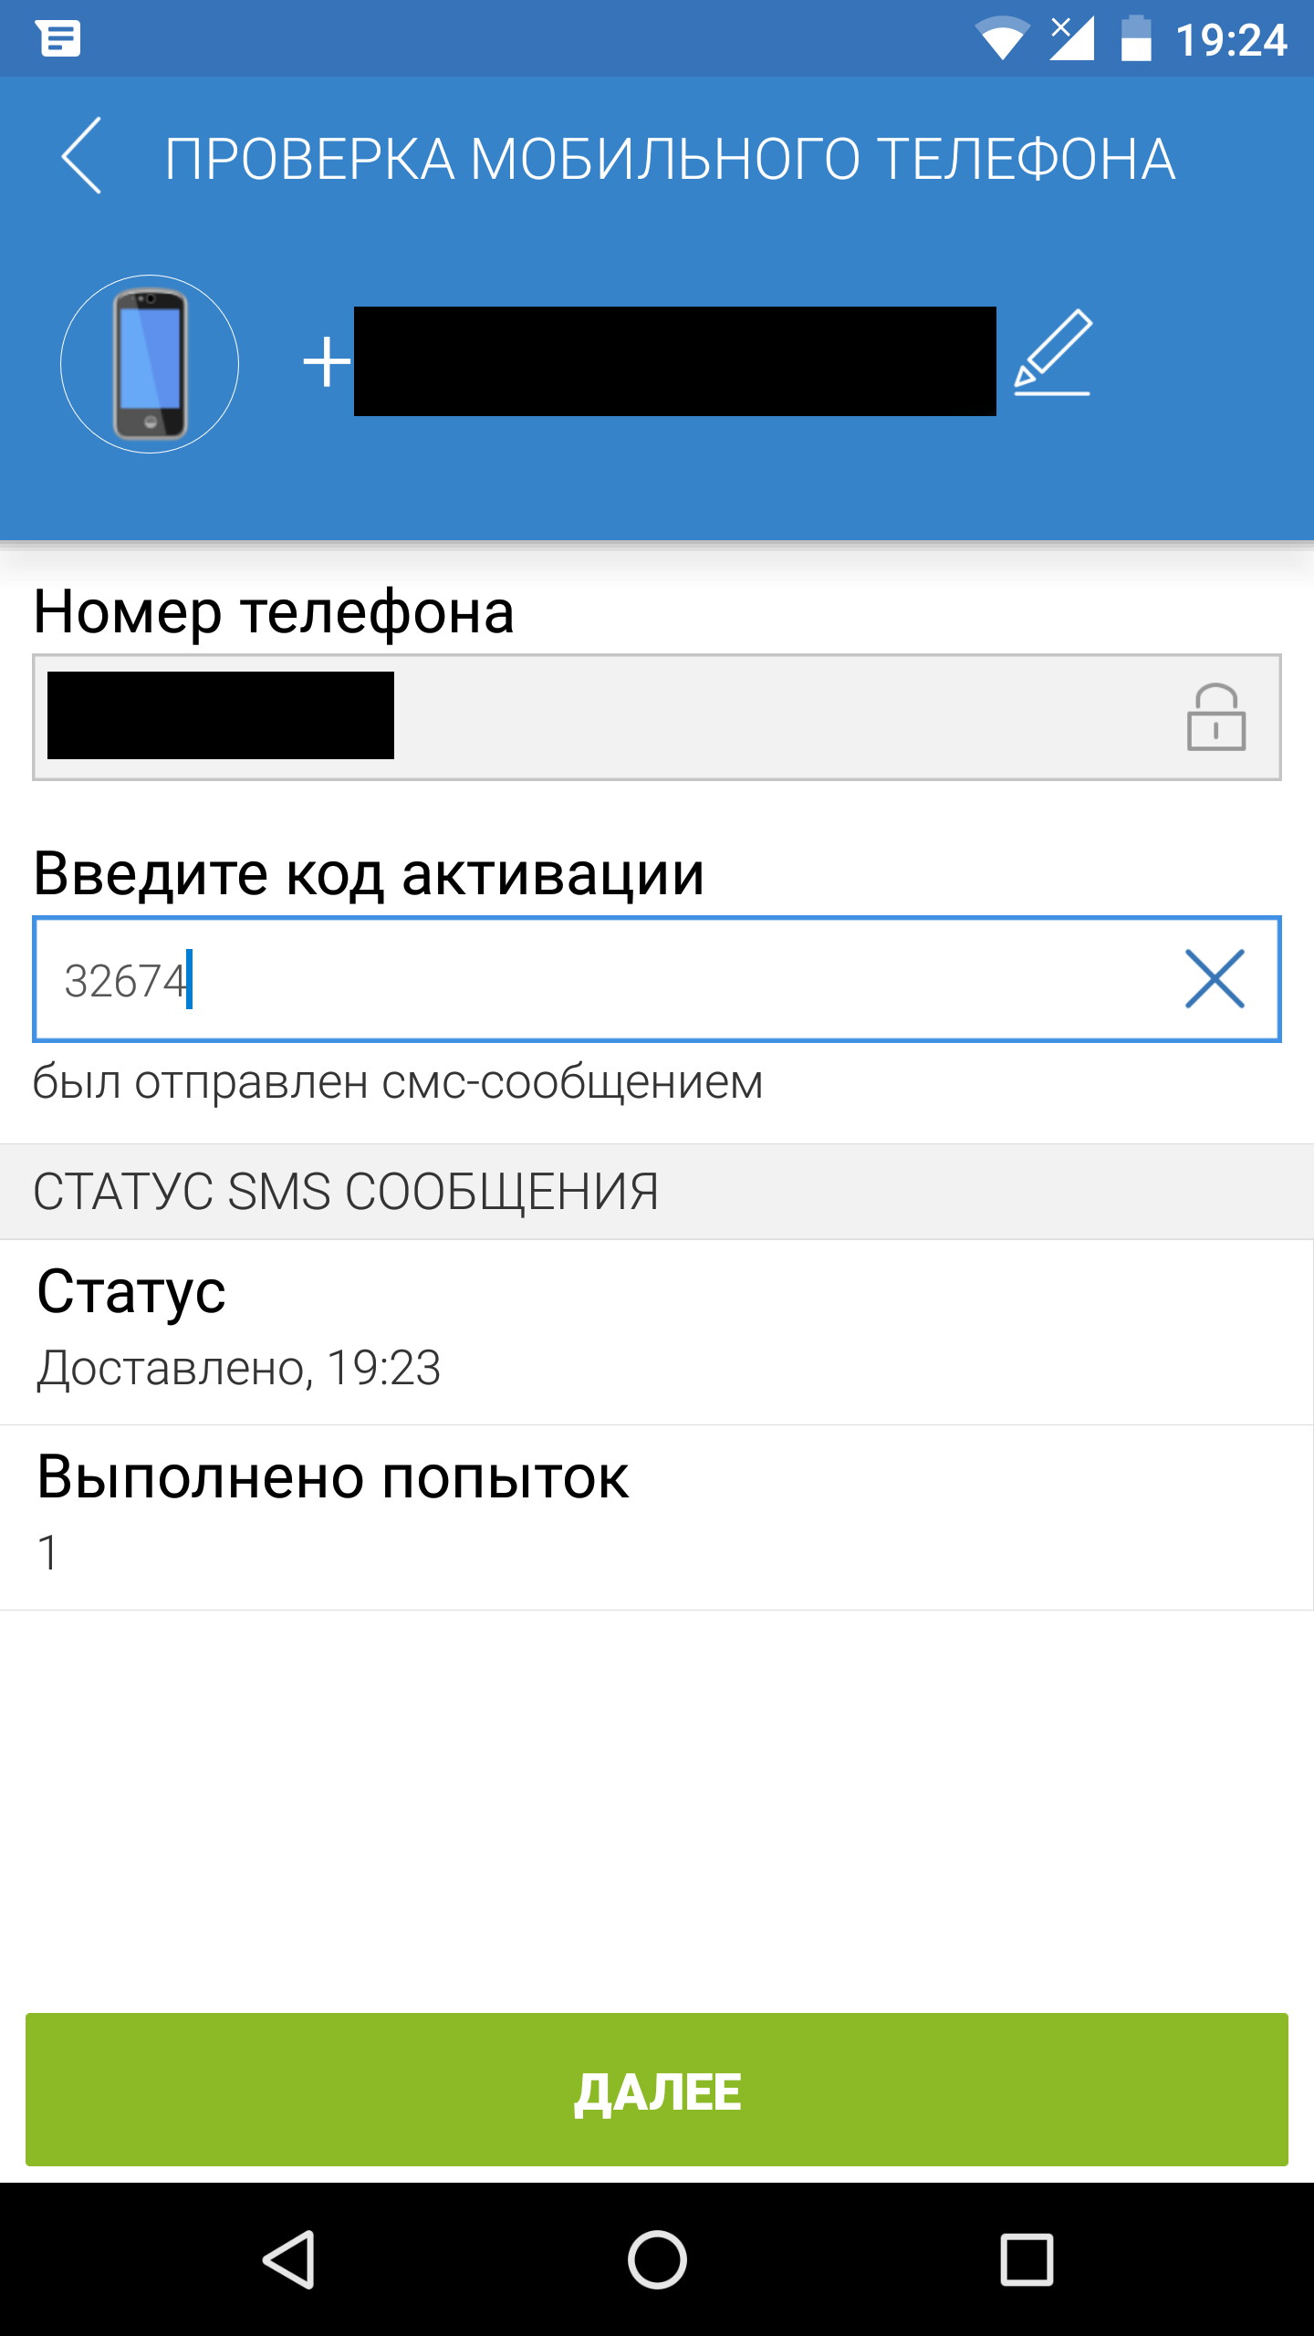
Task: Tap the notification message icon in status bar
Action: (x=58, y=39)
